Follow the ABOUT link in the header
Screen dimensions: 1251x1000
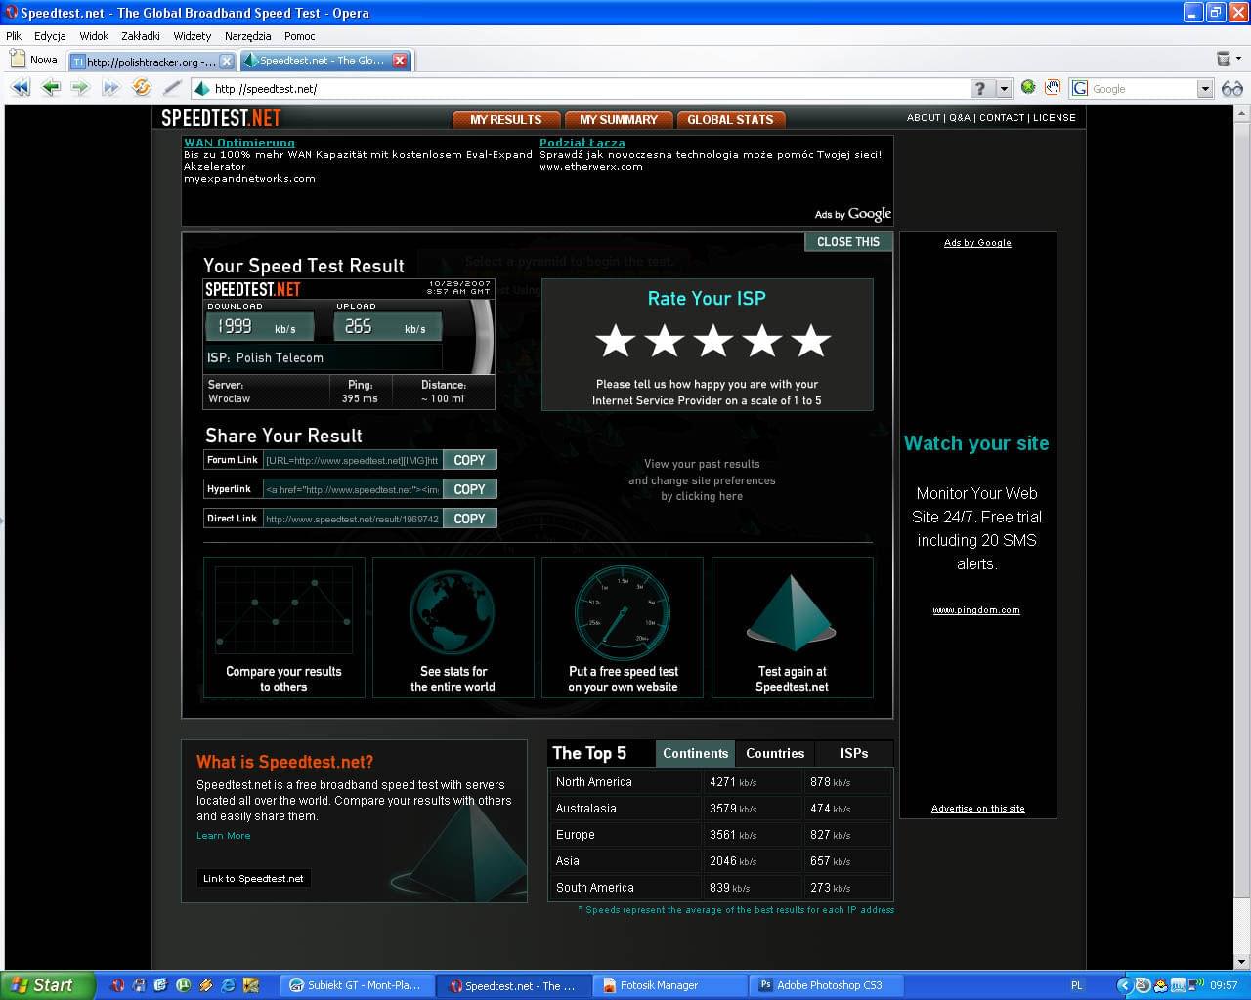(924, 117)
